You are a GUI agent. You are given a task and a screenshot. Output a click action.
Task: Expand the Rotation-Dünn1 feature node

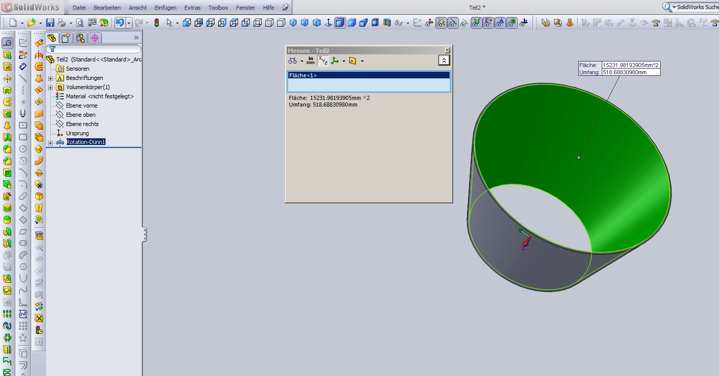tap(51, 142)
